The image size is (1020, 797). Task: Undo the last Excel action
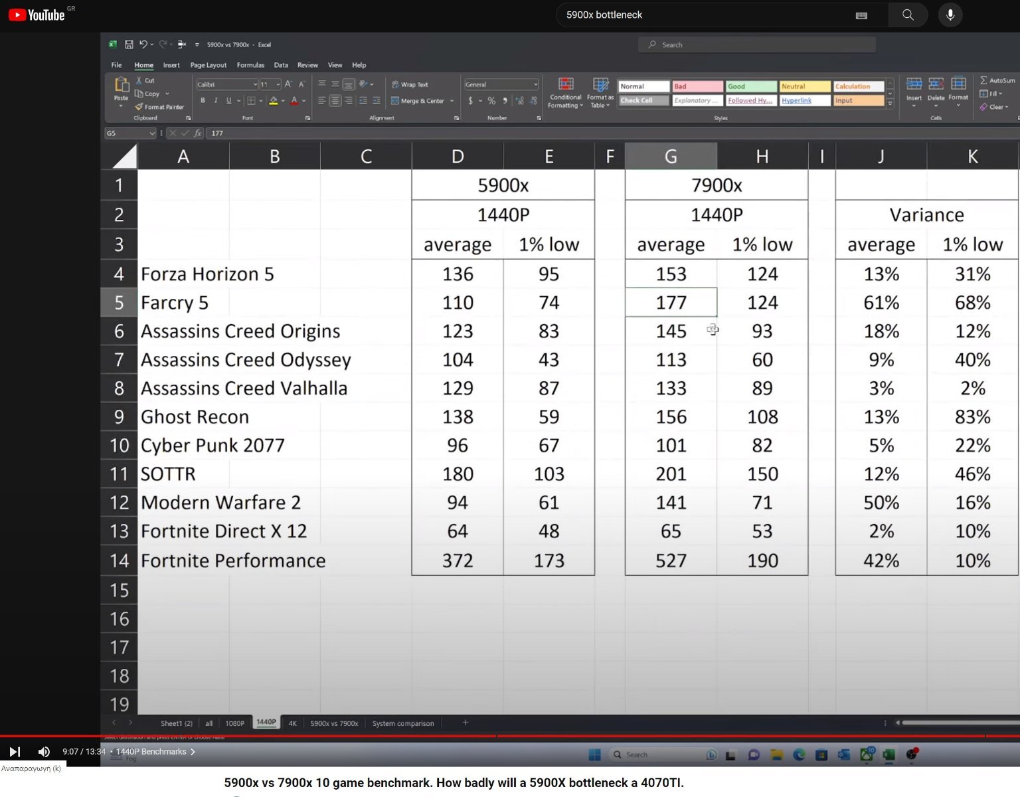click(143, 44)
